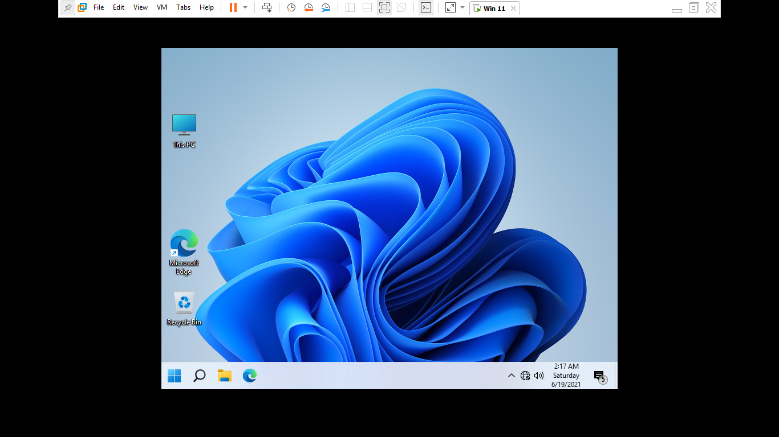
Task: Close the Win 11 tab
Action: point(513,9)
